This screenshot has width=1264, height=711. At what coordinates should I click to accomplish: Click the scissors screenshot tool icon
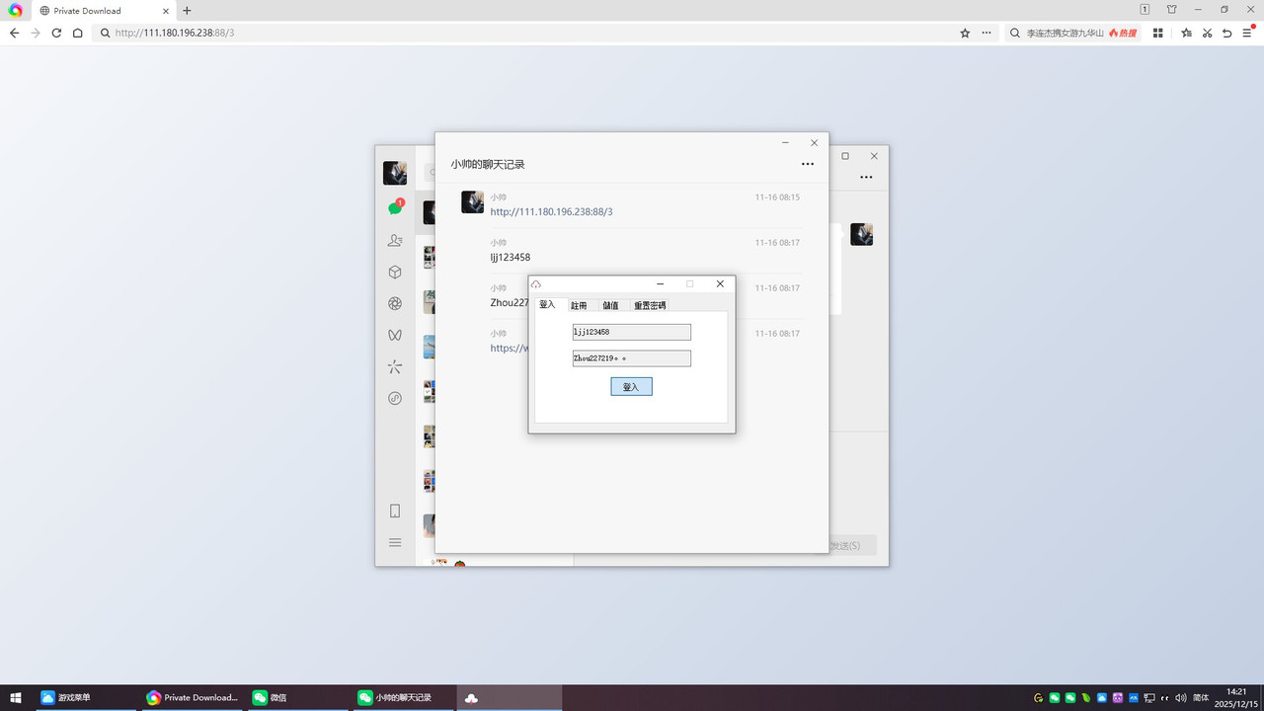tap(1207, 33)
